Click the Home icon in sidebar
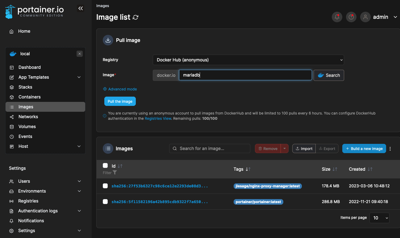The width and height of the screenshot is (400, 238). (11, 31)
